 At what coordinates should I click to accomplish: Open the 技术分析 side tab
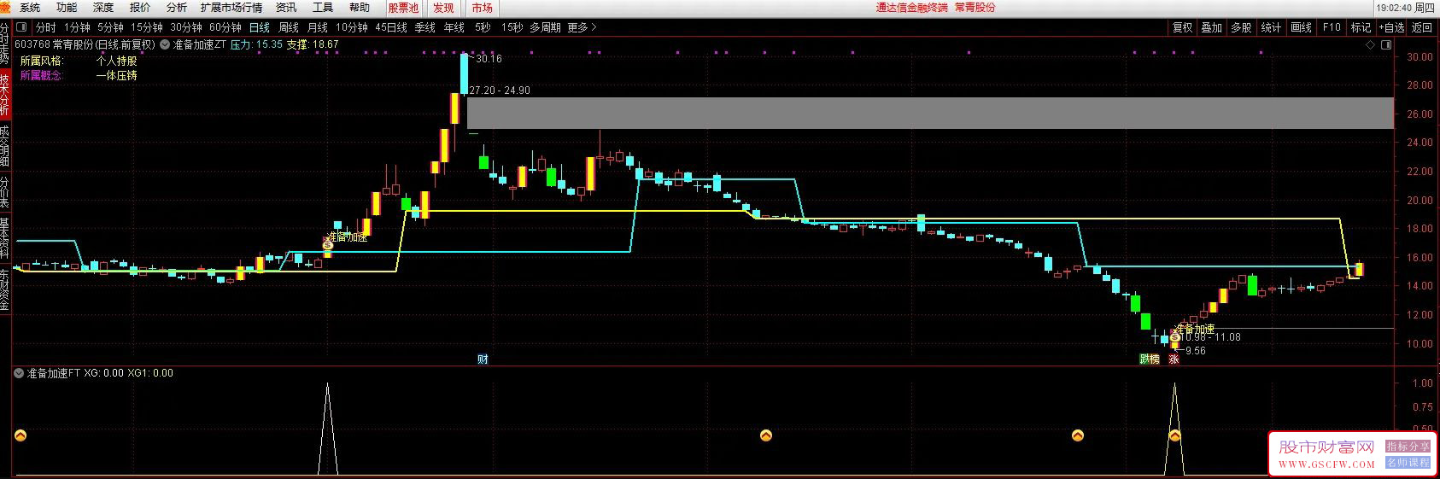(5, 95)
